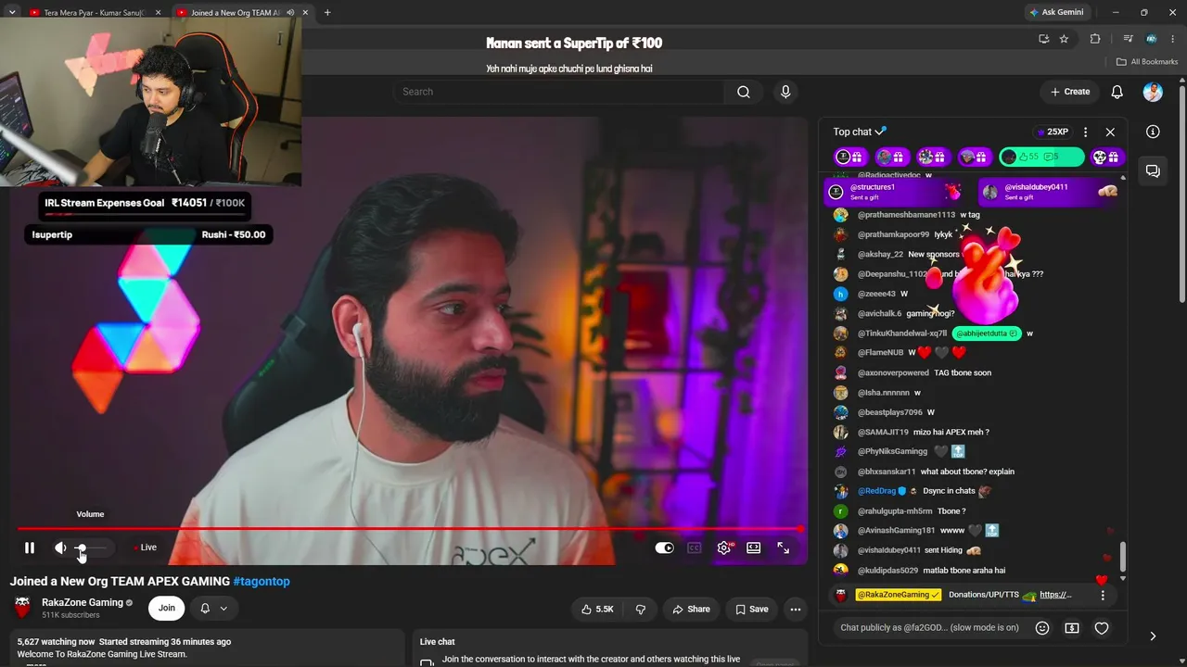Viewport: 1187px width, 667px height.
Task: Like the video with 5.5K thumbs up
Action: [598, 609]
